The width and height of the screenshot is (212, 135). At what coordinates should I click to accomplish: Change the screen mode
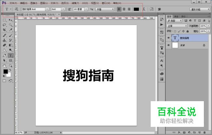(10, 81)
